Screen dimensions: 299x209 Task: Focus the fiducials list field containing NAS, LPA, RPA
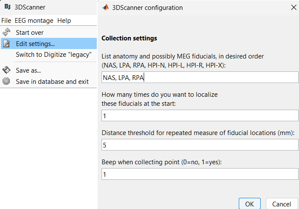point(200,77)
